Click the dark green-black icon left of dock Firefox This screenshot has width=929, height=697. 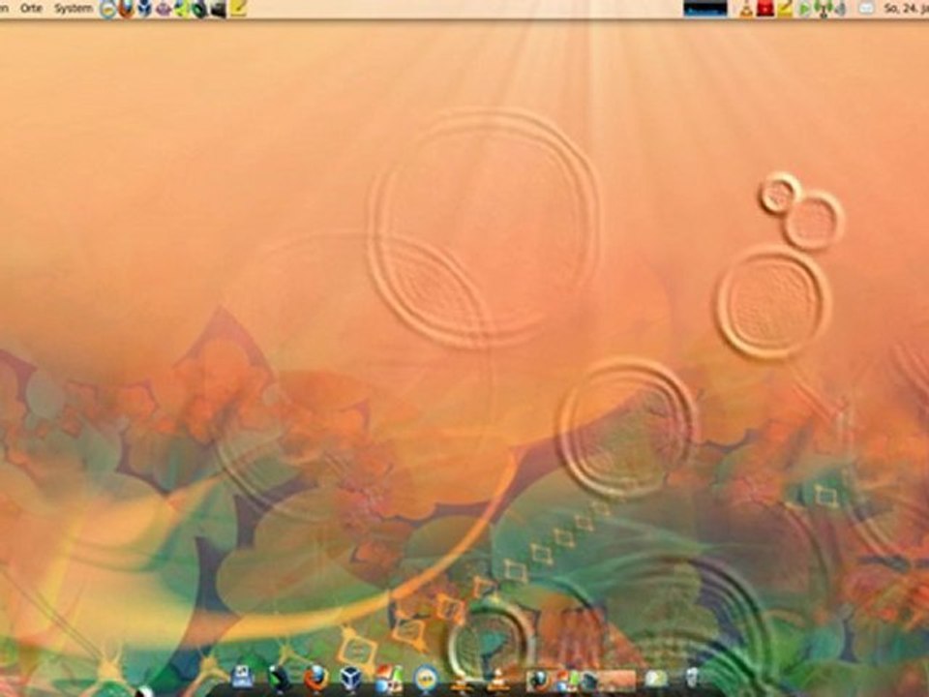point(279,679)
